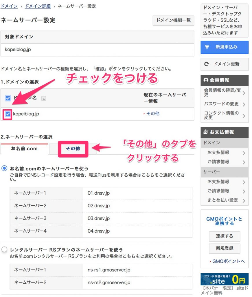Click the 連携する button for GMO points
Image resolution: width=252 pixels, height=297 pixels.
[224, 236]
